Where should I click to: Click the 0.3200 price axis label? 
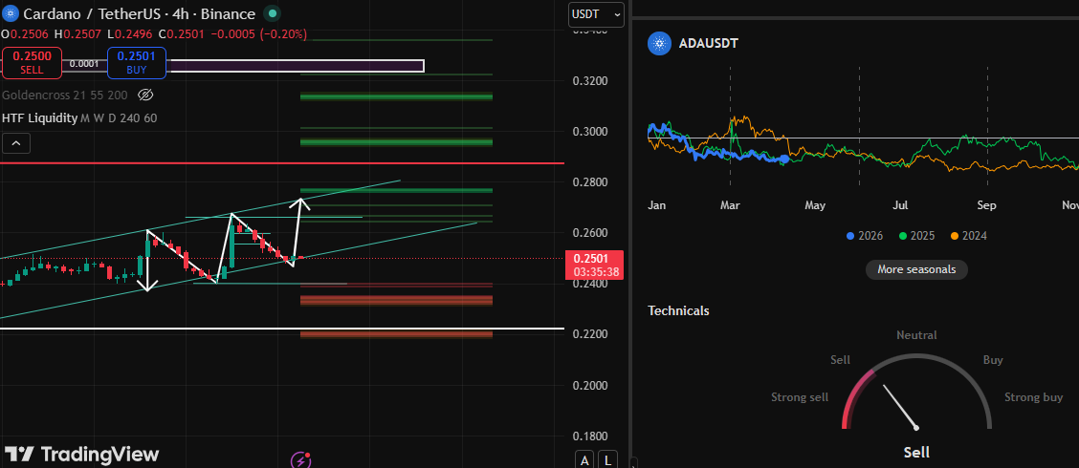coord(590,81)
